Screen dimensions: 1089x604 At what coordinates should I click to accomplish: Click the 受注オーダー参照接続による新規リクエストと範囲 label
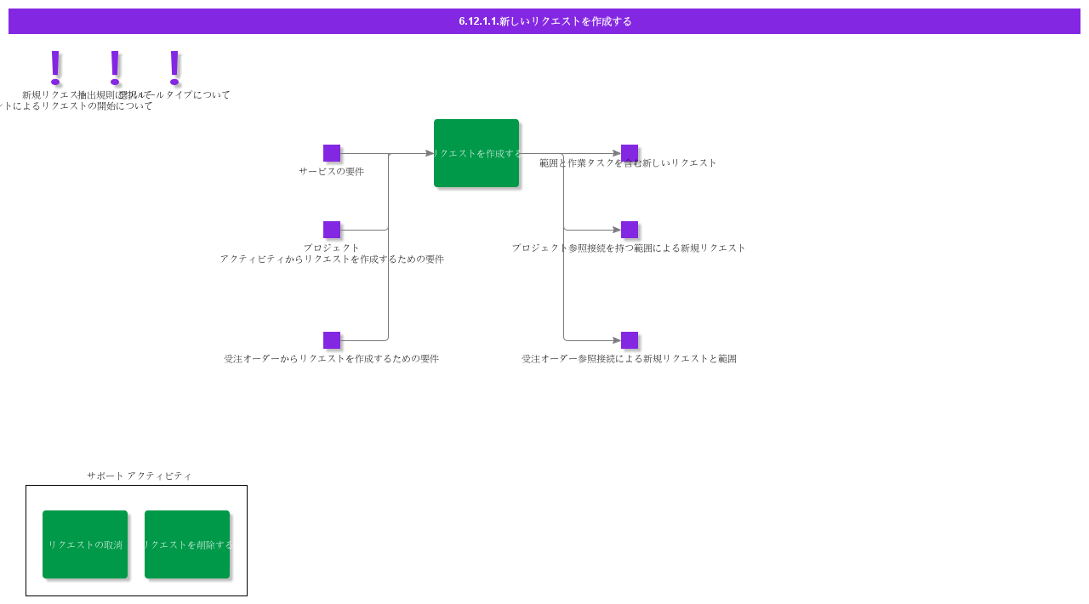tap(630, 359)
